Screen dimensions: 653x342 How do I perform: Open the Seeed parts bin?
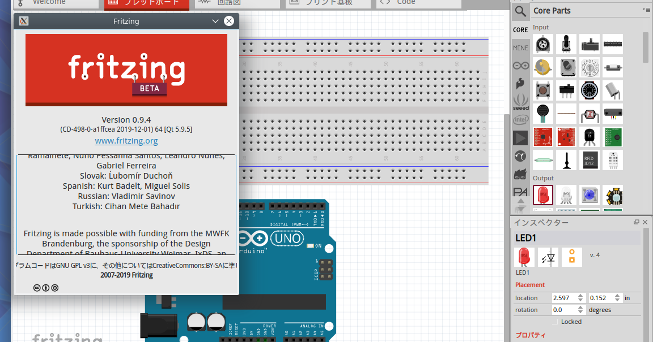(520, 102)
